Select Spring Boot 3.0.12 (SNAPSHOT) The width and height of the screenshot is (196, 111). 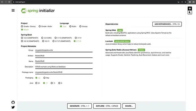30,41
